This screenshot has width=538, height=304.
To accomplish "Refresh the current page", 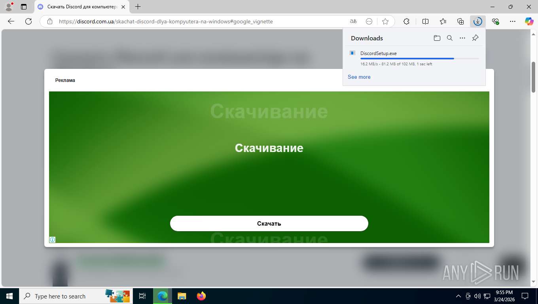I will click(28, 21).
